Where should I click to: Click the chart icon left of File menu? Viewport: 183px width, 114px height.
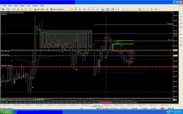click(2, 6)
